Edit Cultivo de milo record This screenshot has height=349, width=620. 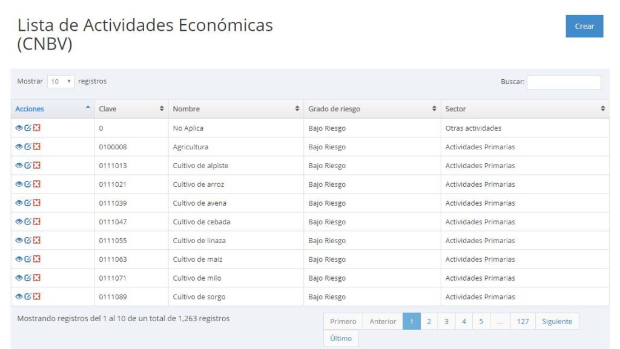(28, 278)
